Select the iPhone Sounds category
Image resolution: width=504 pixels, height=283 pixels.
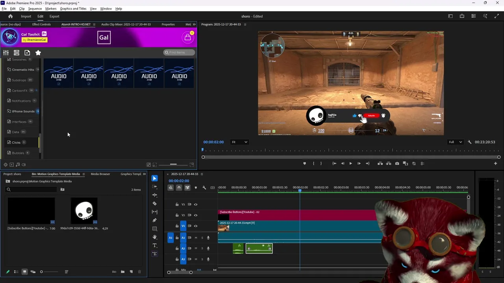point(23,111)
